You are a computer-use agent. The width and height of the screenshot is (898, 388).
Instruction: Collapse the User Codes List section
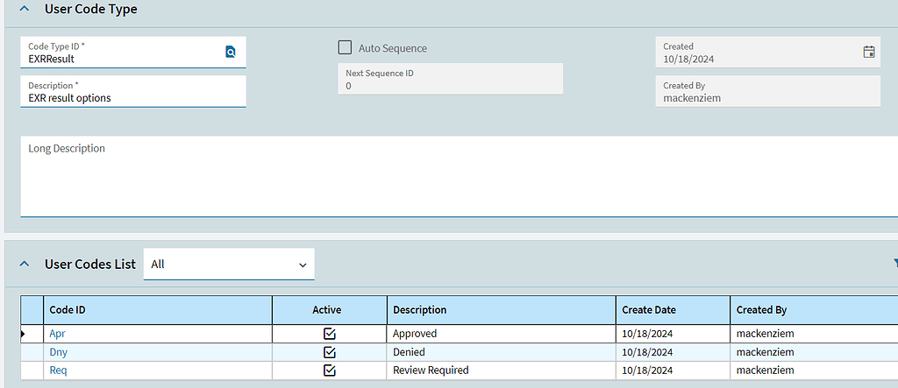tap(24, 264)
